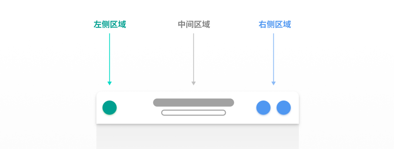Click empty toolbar space between title bar and blue circles
The image size is (394, 149).
tap(245, 107)
